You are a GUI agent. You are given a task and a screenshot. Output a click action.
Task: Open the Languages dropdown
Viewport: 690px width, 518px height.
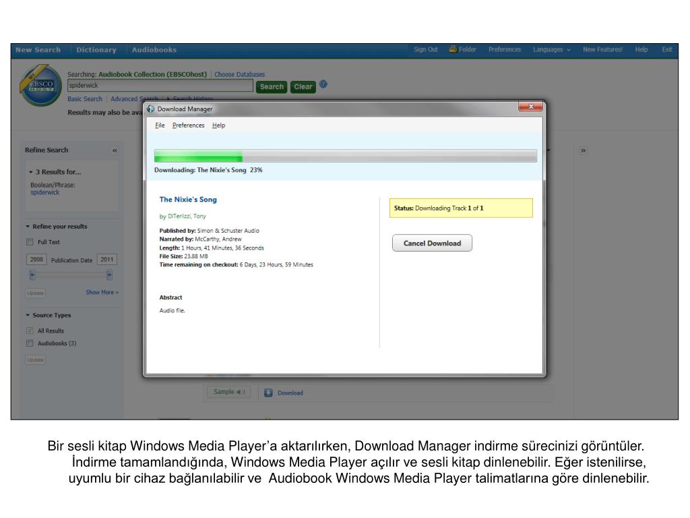552,49
